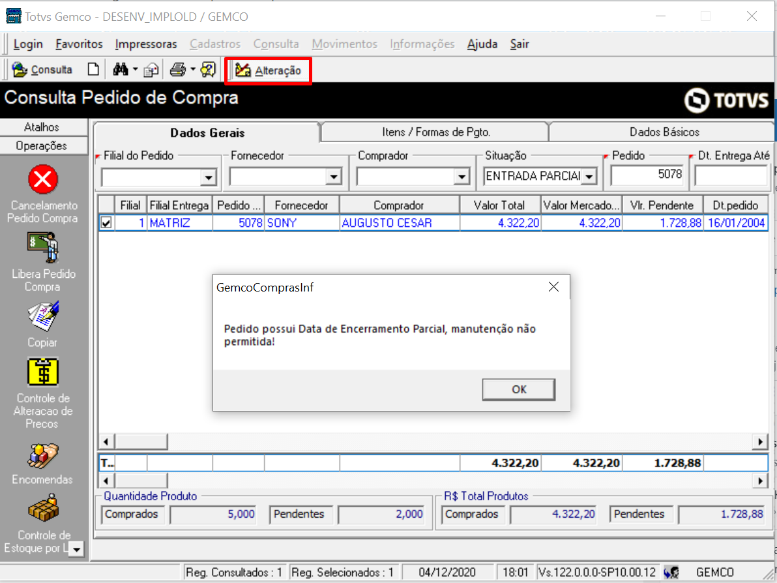The height and width of the screenshot is (583, 777).
Task: Open the Ajuda menu
Action: [x=482, y=44]
